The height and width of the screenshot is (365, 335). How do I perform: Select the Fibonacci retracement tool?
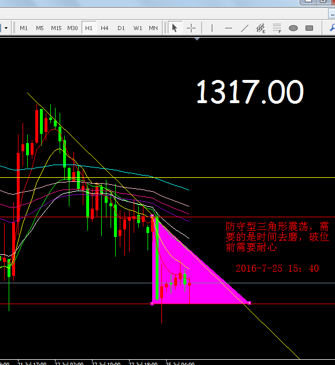pyautogui.click(x=277, y=28)
